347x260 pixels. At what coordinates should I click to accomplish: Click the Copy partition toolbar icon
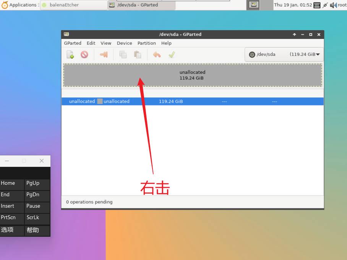pyautogui.click(x=123, y=54)
